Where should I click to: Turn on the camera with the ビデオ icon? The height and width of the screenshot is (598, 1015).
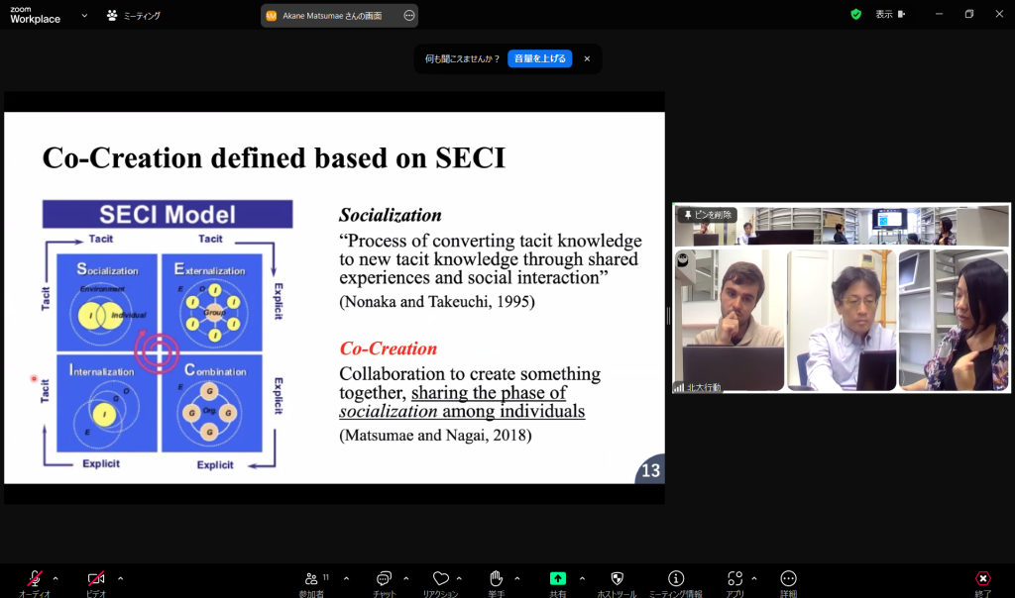click(96, 578)
